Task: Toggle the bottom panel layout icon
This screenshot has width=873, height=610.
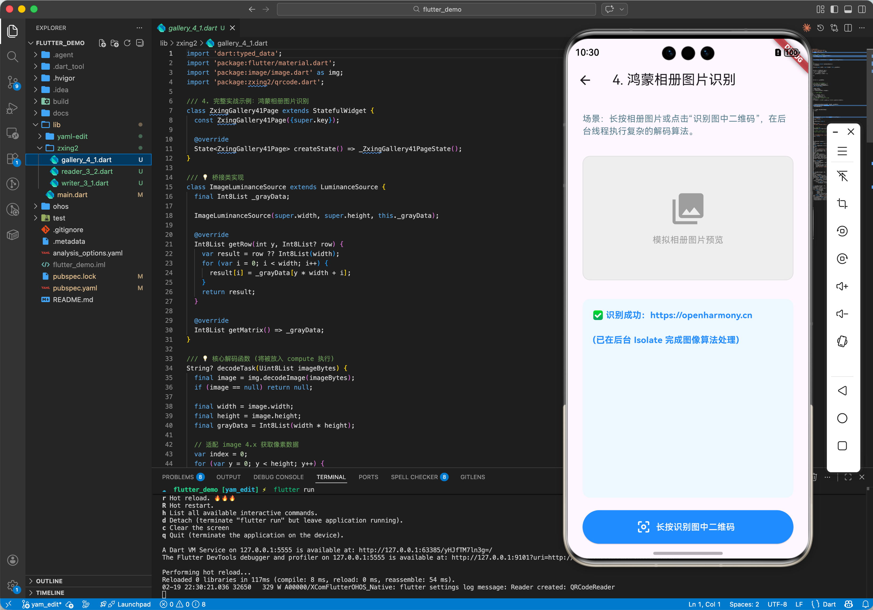Action: coord(848,9)
